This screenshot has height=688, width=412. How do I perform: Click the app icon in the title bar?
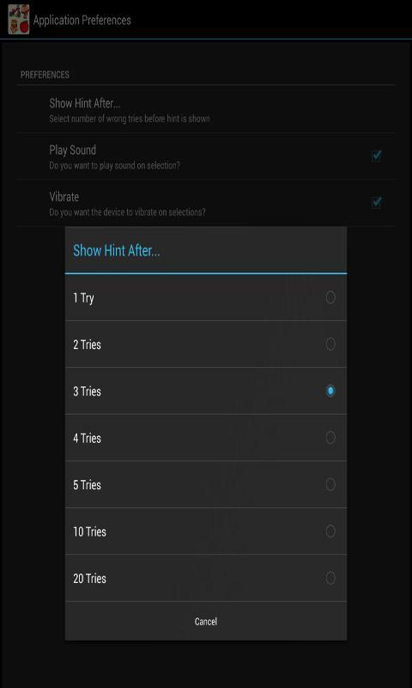[x=18, y=19]
